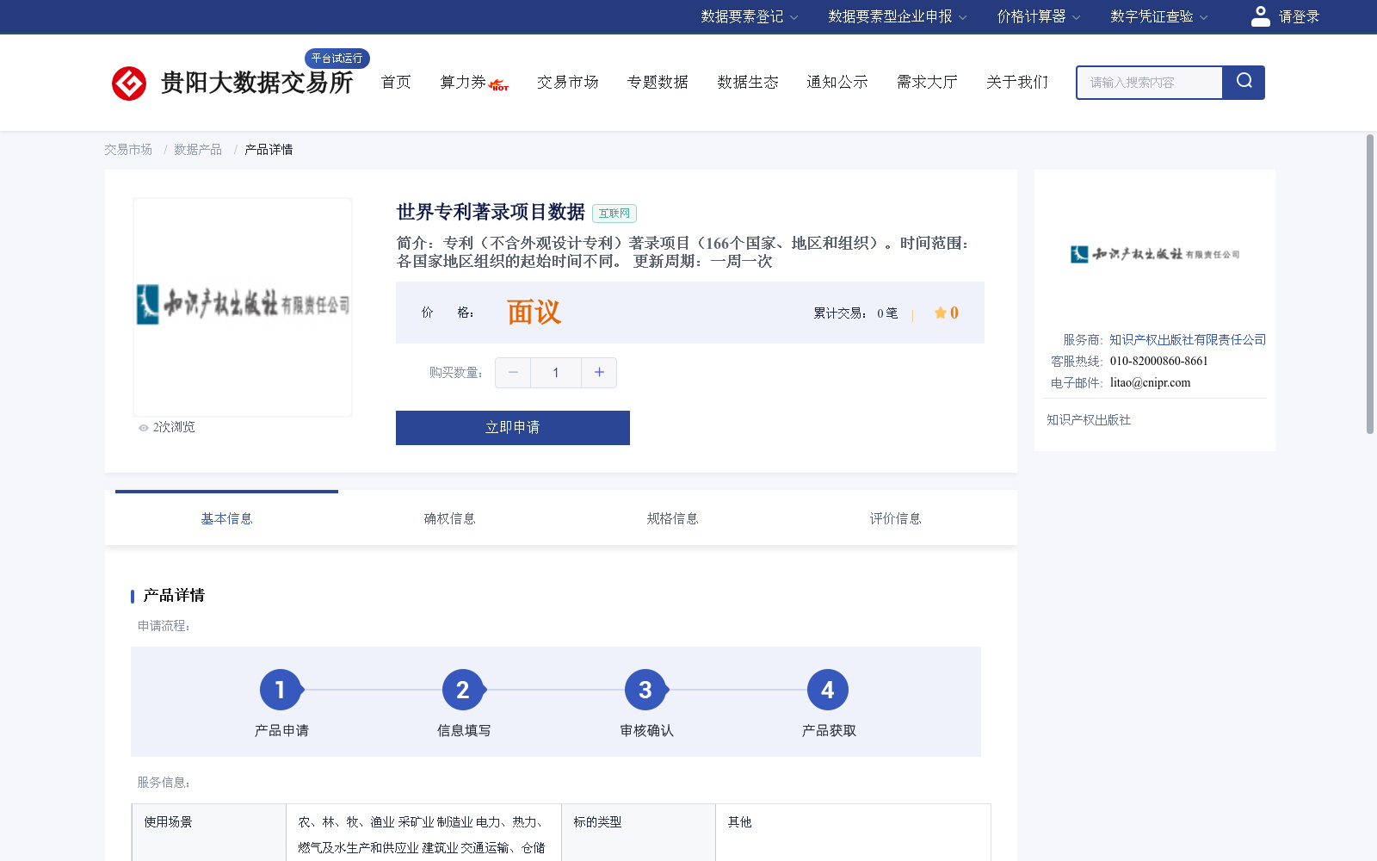Open the 数据生态 menu item
This screenshot has height=861, width=1377.
(748, 82)
